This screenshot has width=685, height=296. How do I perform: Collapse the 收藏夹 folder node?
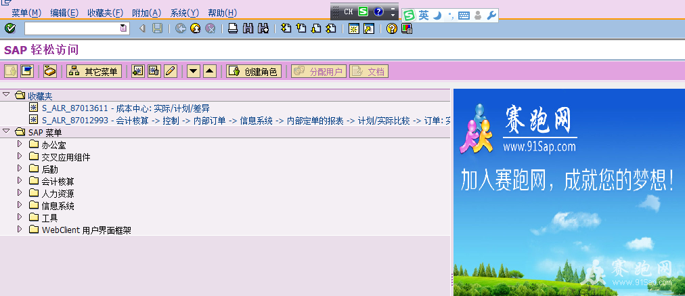pyautogui.click(x=6, y=94)
